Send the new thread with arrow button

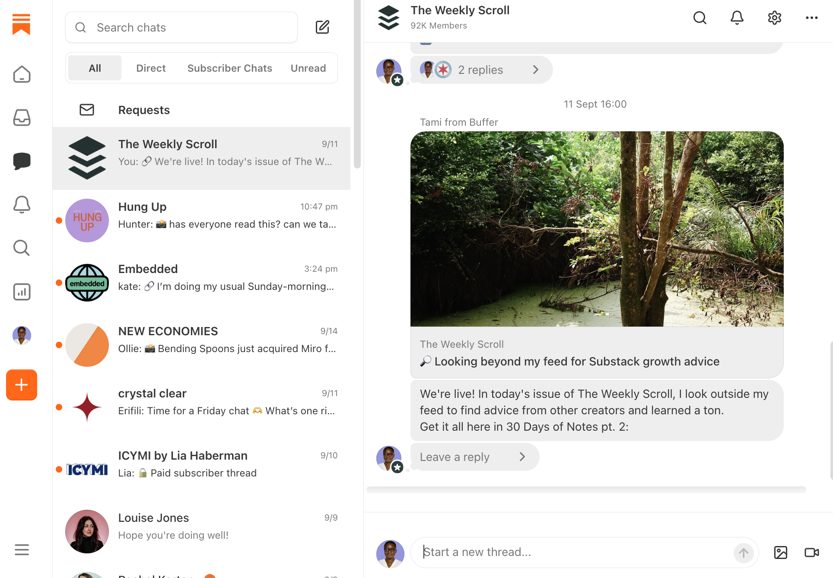pyautogui.click(x=744, y=553)
